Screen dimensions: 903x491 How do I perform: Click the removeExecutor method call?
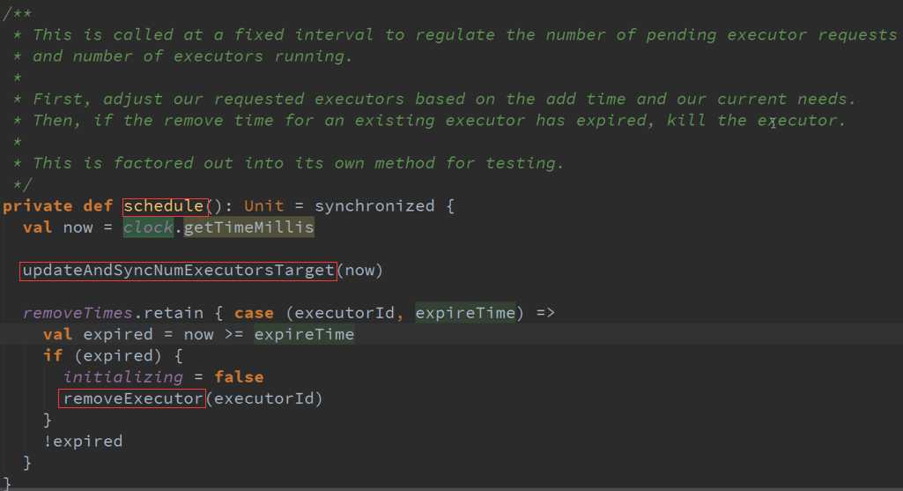(132, 398)
